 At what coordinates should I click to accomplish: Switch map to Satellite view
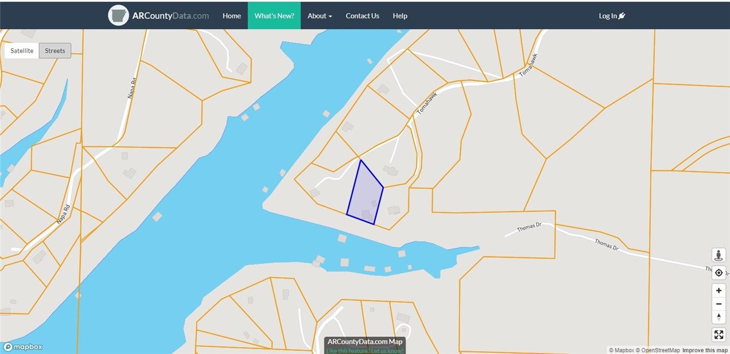pyautogui.click(x=22, y=50)
